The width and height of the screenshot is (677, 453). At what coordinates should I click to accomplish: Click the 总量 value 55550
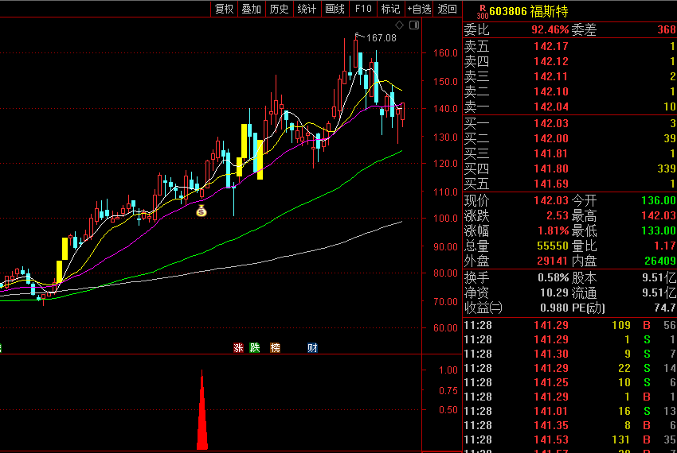point(553,246)
